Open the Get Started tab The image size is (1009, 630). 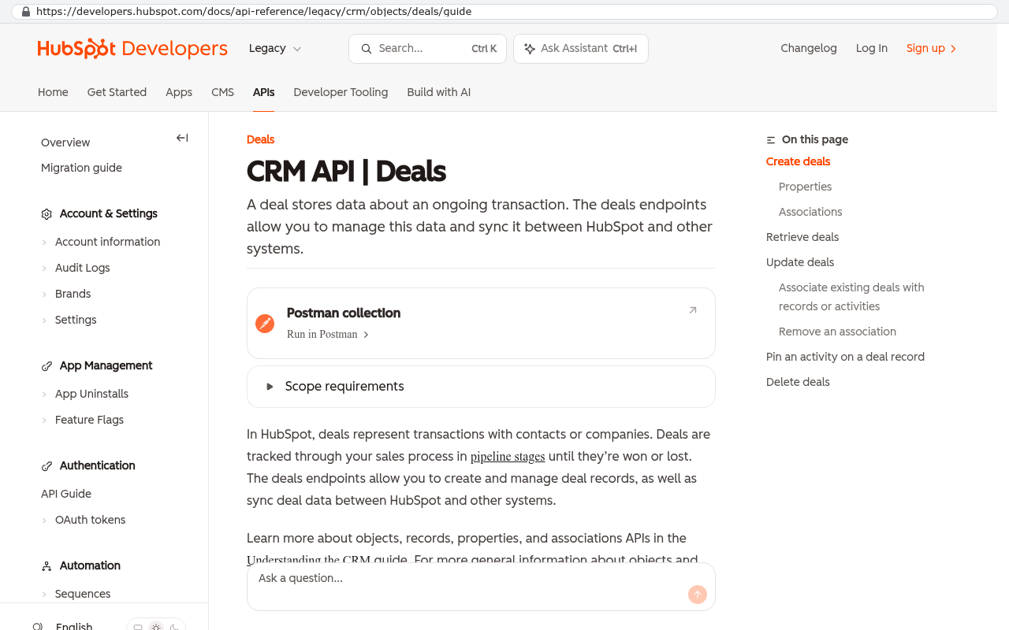[117, 92]
